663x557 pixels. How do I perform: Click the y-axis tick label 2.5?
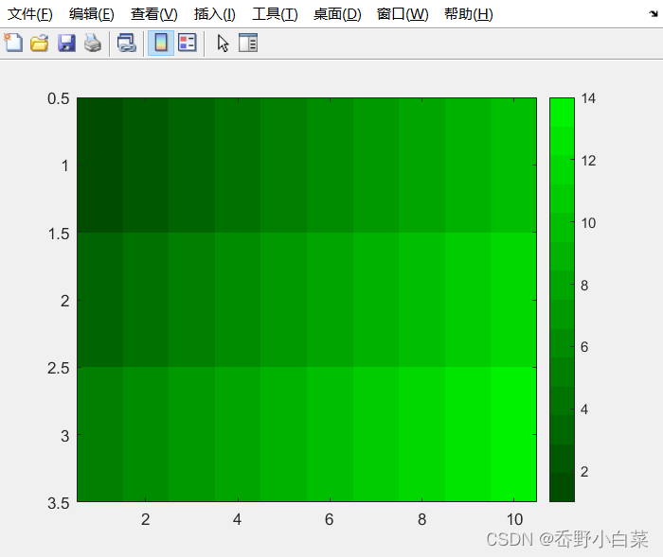pos(59,368)
